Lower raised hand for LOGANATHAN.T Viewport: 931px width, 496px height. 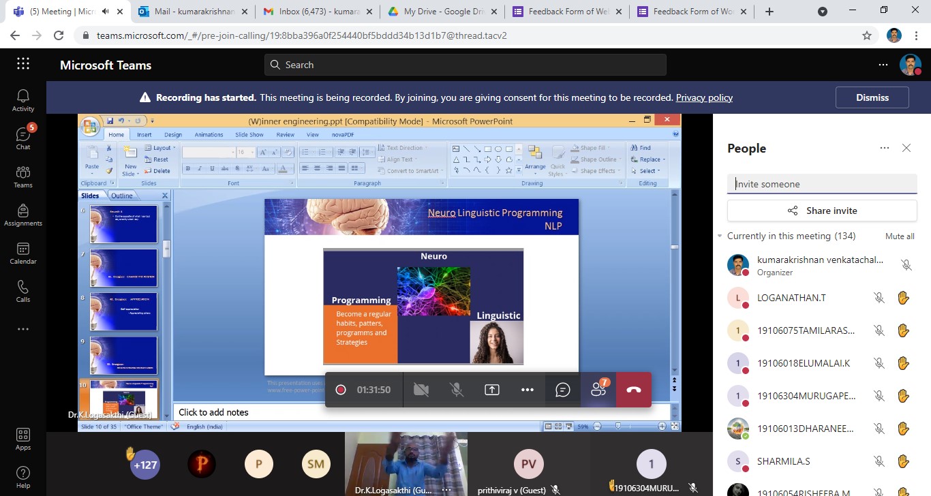tap(904, 298)
